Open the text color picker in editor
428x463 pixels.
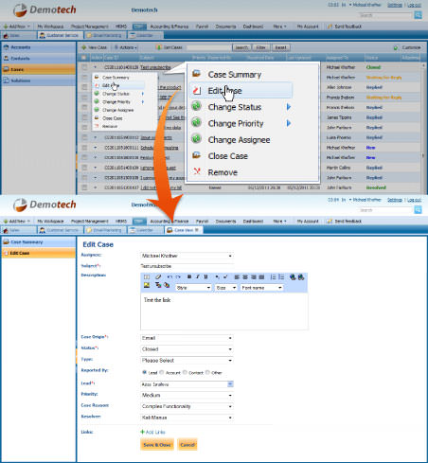click(x=158, y=285)
